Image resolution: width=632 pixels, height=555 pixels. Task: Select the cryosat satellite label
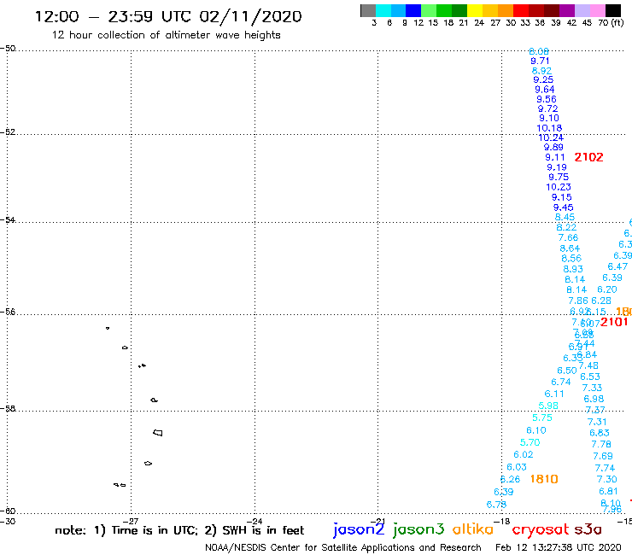(x=541, y=530)
